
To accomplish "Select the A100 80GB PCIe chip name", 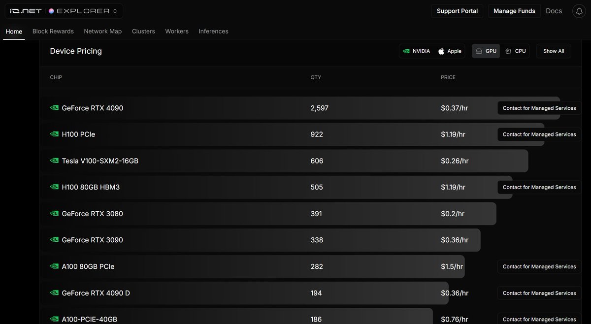I will pyautogui.click(x=88, y=266).
